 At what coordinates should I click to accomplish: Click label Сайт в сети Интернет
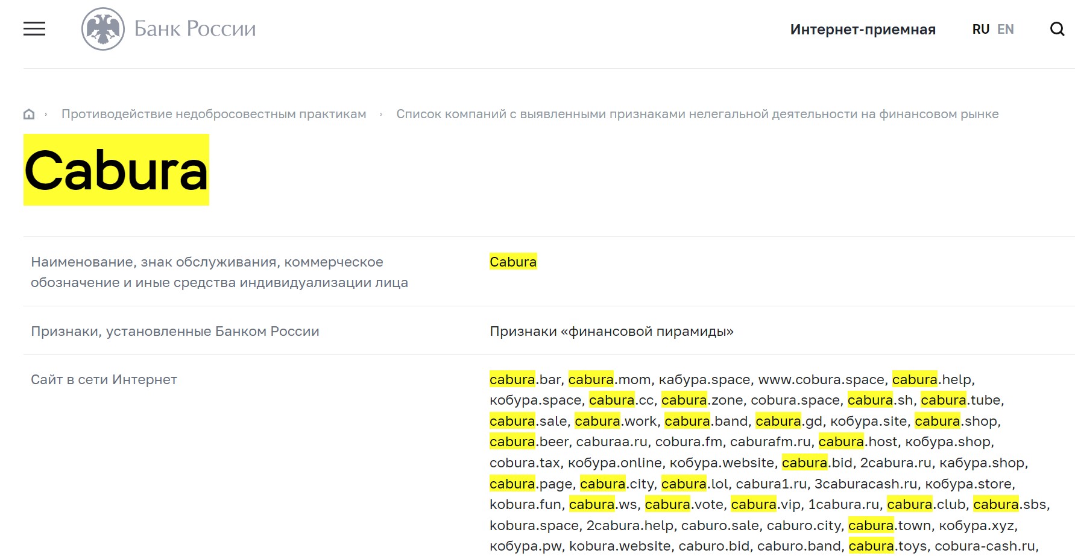(x=104, y=379)
